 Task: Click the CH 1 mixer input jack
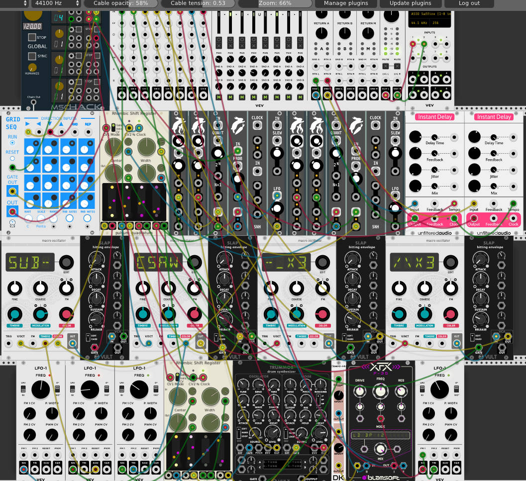[122, 95]
